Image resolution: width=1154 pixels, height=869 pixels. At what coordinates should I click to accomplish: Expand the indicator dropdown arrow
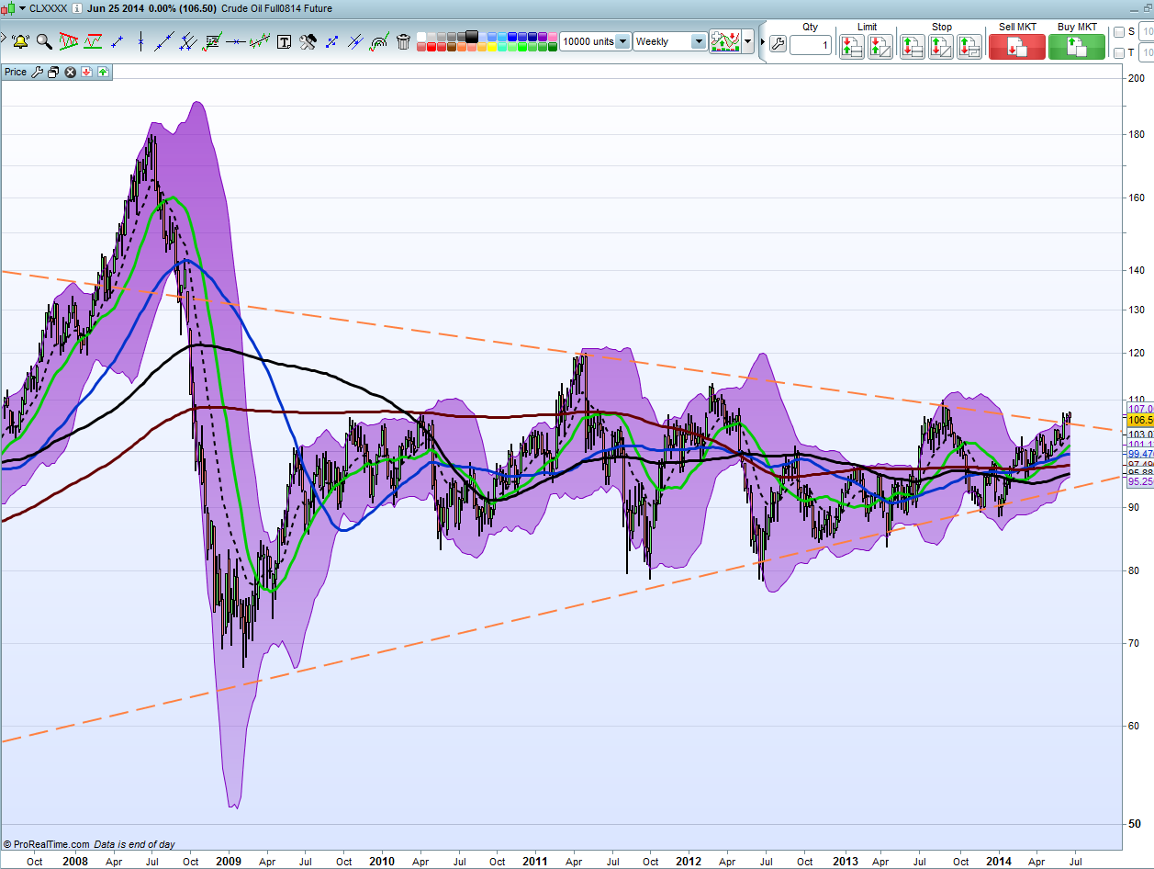pos(747,41)
